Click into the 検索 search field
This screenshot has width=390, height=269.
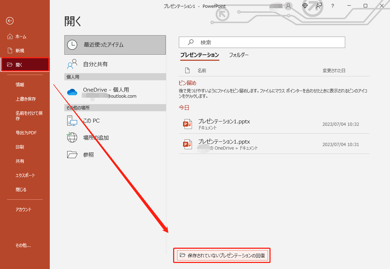[262, 42]
